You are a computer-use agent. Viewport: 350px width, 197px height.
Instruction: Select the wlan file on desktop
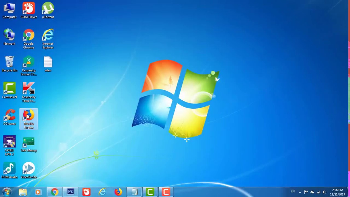click(48, 64)
